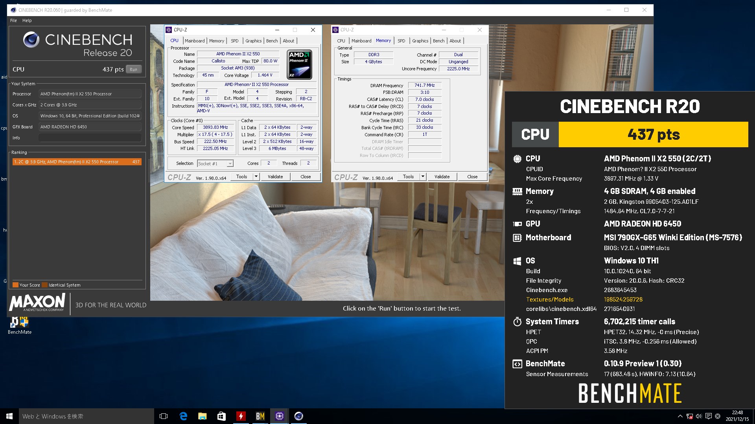Viewport: 755px width, 424px height.
Task: Open File Explorer from taskbar
Action: 202,416
